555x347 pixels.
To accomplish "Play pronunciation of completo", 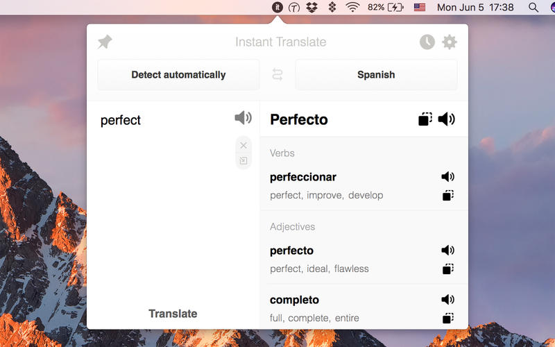I will click(448, 300).
